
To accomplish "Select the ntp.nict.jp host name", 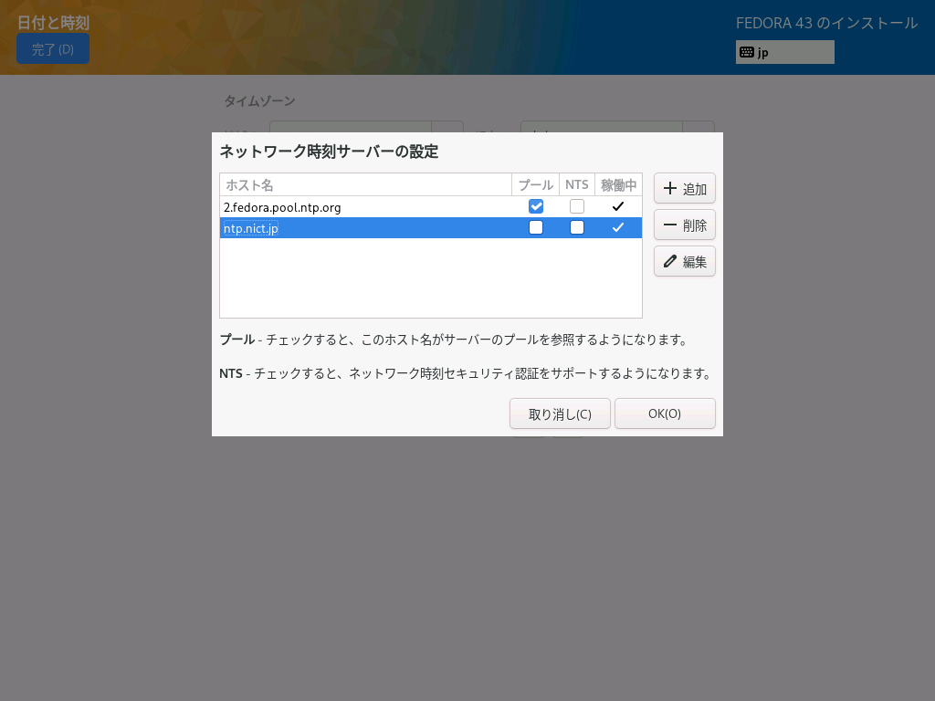I will click(251, 228).
